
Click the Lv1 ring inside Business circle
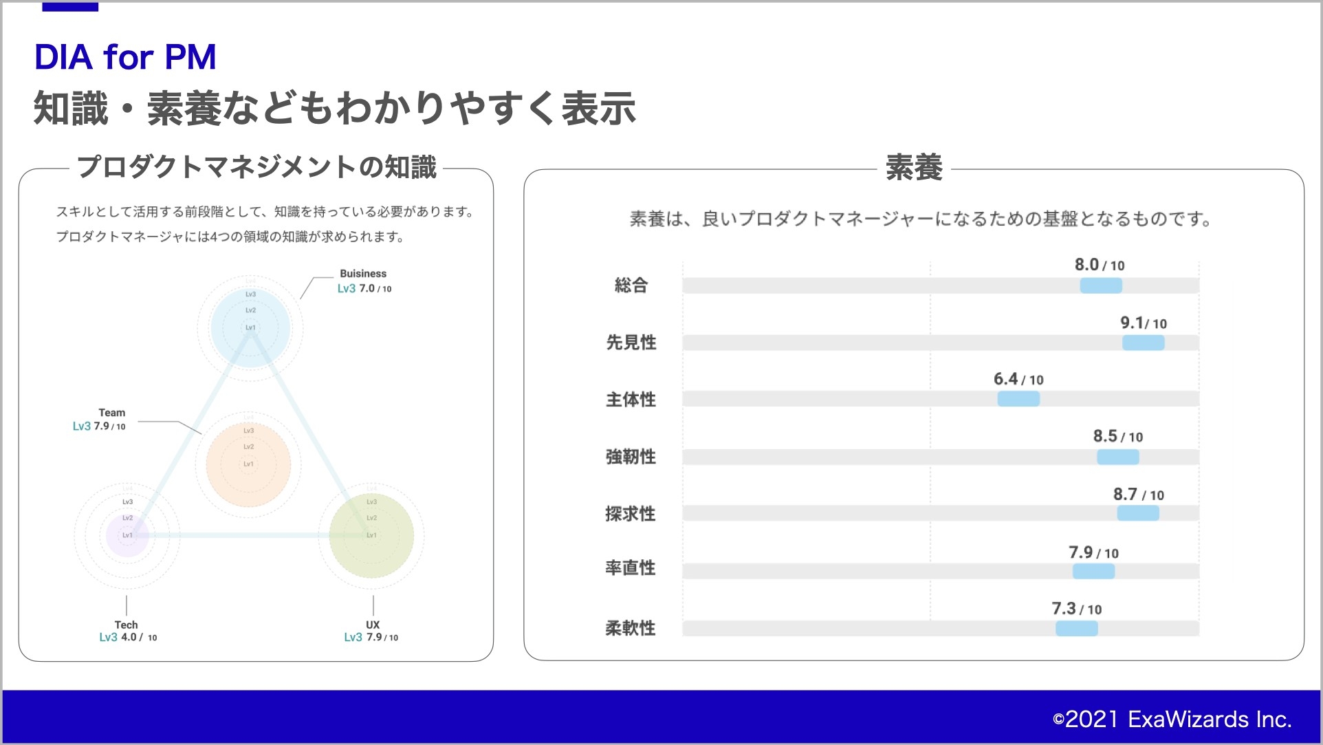[250, 327]
